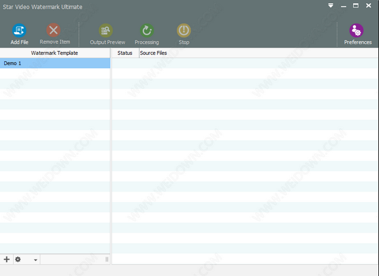Click the Watermark Template column header
The height and width of the screenshot is (276, 379).
tap(54, 53)
